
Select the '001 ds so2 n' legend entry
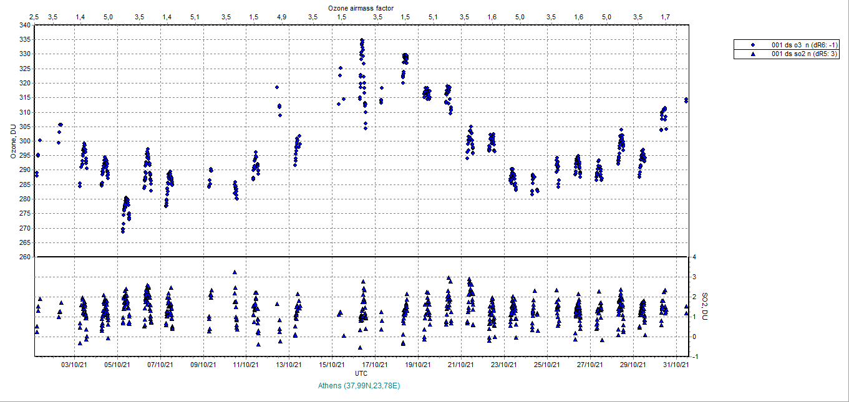coord(805,54)
